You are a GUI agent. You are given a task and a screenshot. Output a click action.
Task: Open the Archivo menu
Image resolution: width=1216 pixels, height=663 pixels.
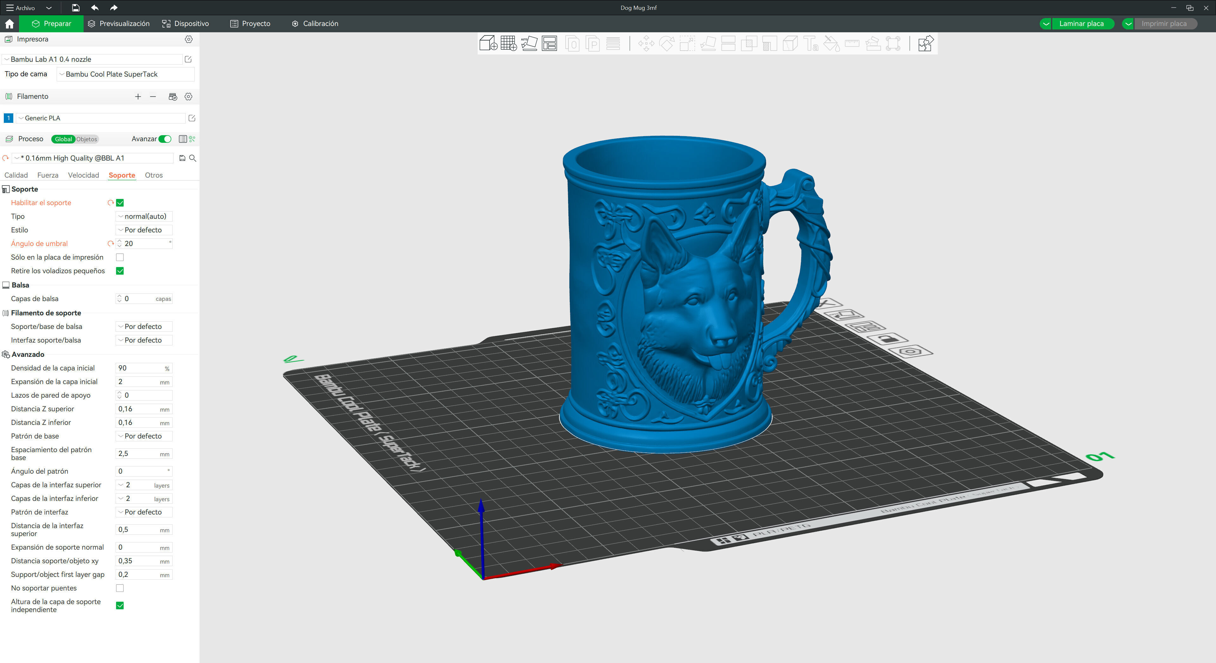pyautogui.click(x=21, y=8)
